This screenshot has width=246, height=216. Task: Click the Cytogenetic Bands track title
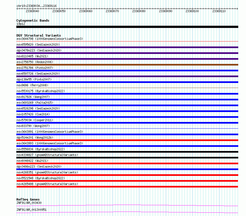click(33, 20)
